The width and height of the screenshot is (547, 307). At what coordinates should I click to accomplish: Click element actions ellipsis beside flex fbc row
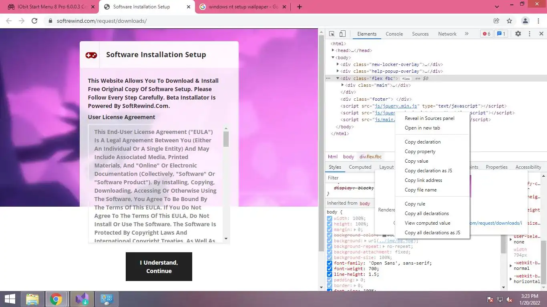(x=328, y=78)
